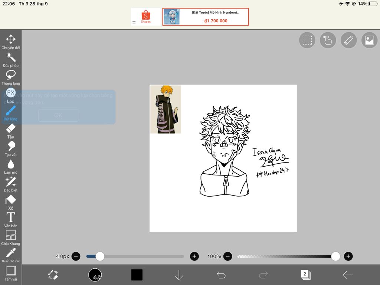The width and height of the screenshot is (380, 285).
Task: Select the Đặc biệt special tool
Action: [x=11, y=184]
